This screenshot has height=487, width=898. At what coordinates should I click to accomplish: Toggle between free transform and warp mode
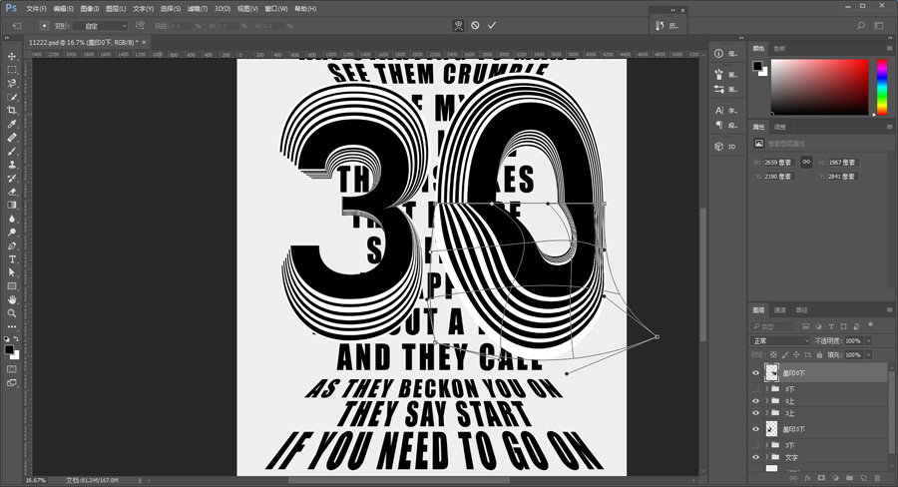[x=458, y=25]
